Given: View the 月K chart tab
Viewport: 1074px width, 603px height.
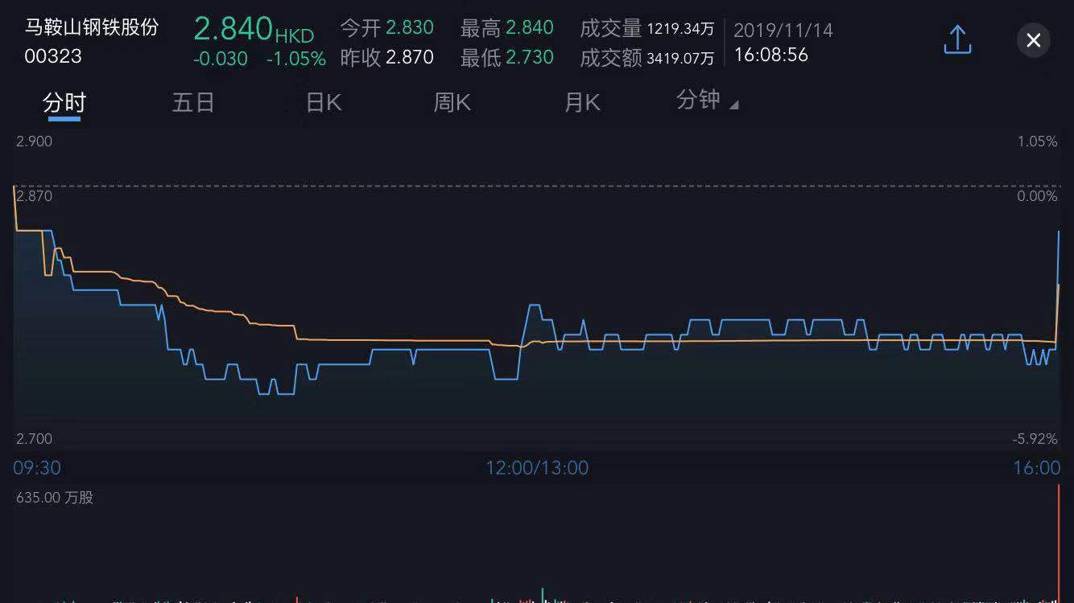Looking at the screenshot, I should pos(582,103).
